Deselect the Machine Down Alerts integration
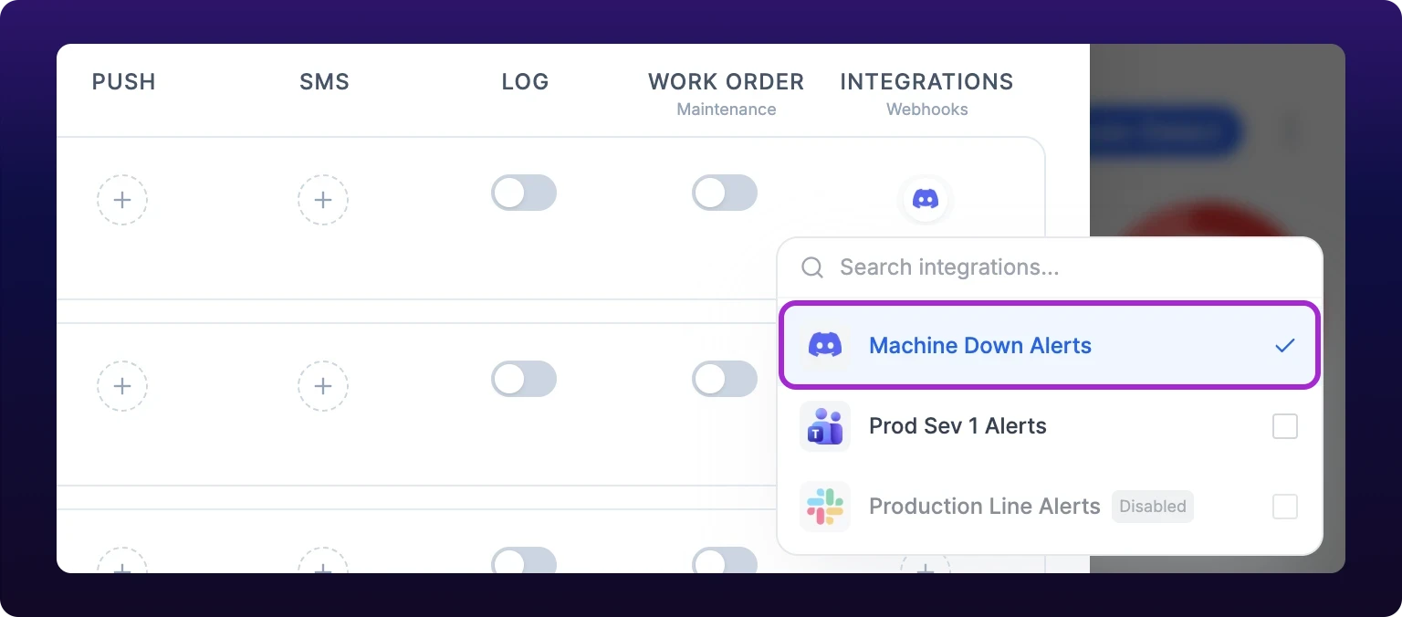The width and height of the screenshot is (1402, 617). pyautogui.click(x=1049, y=346)
